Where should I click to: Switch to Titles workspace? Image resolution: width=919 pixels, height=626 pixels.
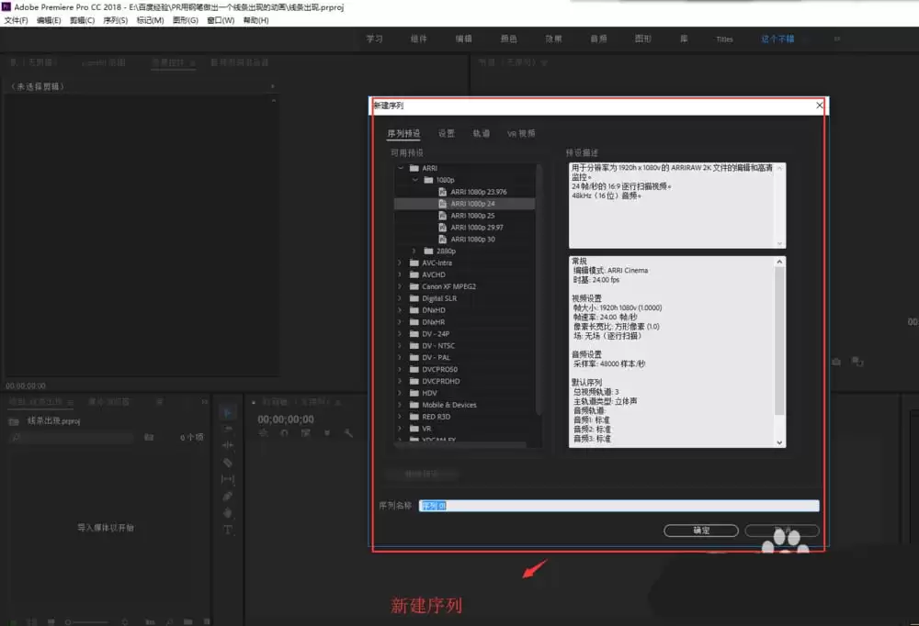point(724,39)
